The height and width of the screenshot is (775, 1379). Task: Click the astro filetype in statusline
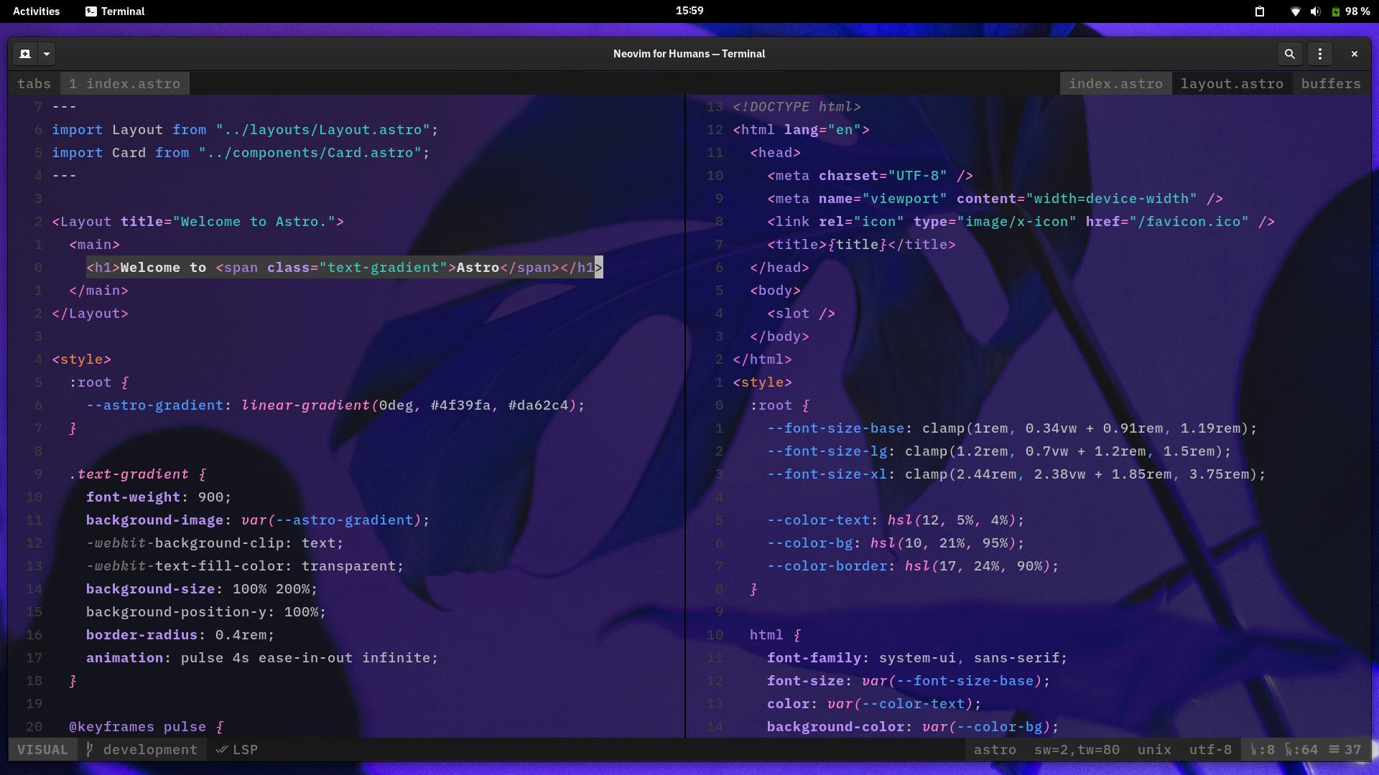(x=995, y=749)
